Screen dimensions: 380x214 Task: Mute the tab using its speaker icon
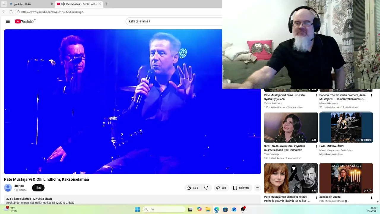(63, 4)
